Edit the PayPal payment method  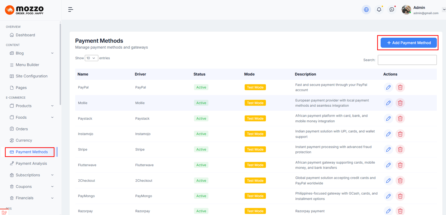click(x=388, y=87)
